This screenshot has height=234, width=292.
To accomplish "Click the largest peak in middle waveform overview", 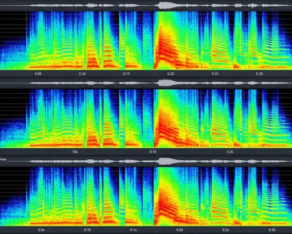I will [x=165, y=83].
